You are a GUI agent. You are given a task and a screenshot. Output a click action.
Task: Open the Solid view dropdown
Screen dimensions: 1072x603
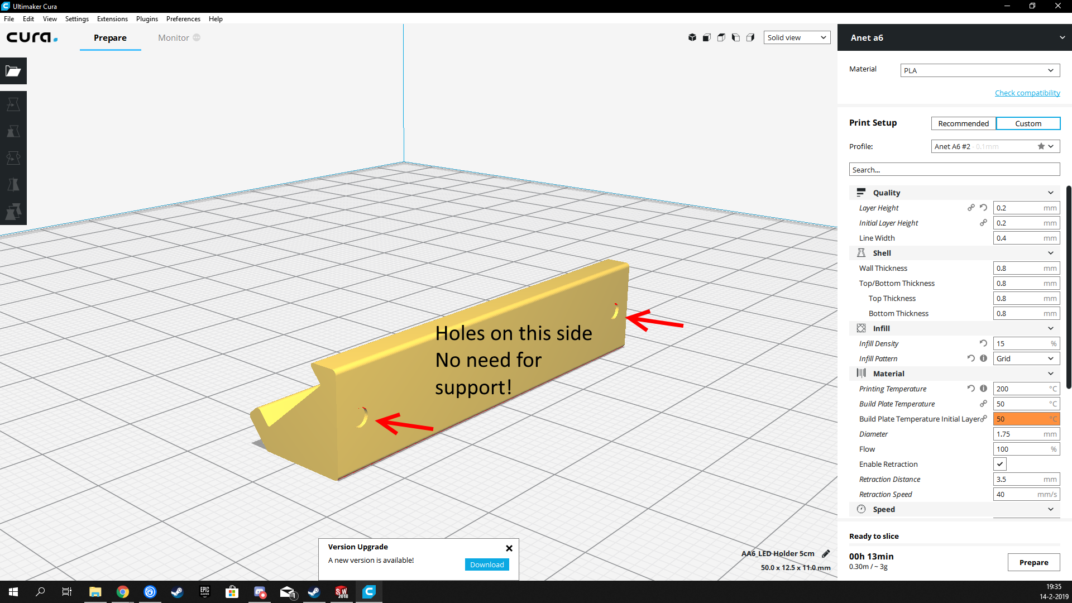tap(797, 37)
